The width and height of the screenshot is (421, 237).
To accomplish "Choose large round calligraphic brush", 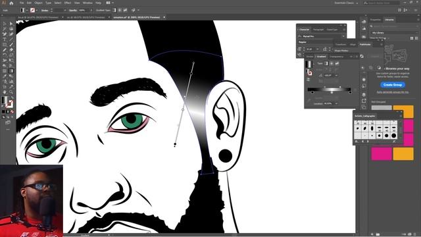I will pyautogui.click(x=393, y=136).
